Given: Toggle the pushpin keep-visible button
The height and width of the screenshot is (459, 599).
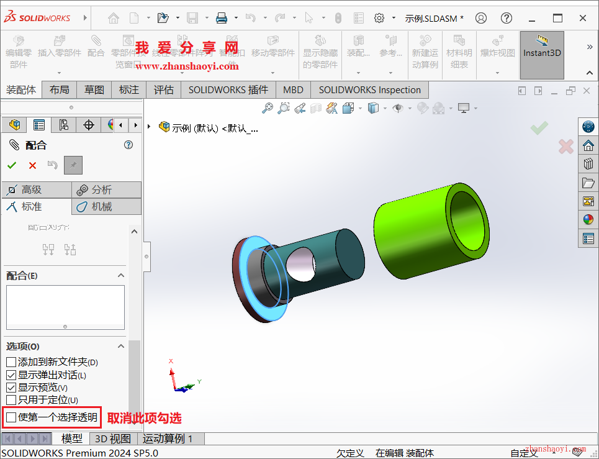Looking at the screenshot, I should (x=73, y=165).
